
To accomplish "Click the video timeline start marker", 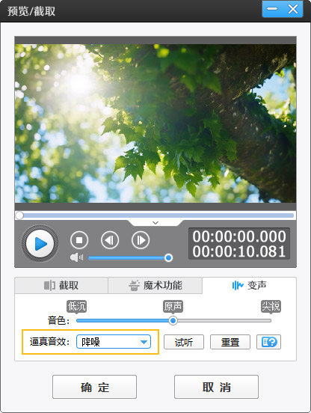I will (x=19, y=215).
